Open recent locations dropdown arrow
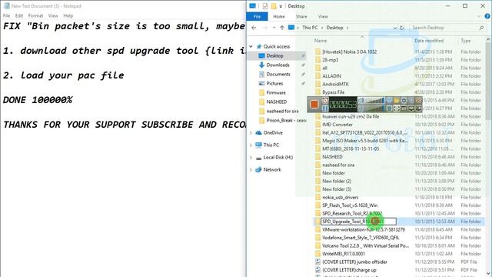The width and height of the screenshot is (492, 277). pos(274,28)
